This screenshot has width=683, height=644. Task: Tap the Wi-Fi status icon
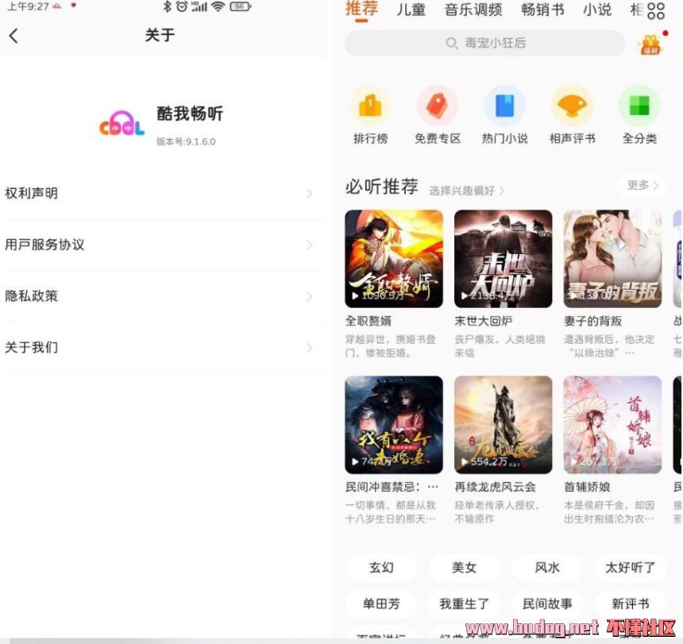pyautogui.click(x=218, y=6)
